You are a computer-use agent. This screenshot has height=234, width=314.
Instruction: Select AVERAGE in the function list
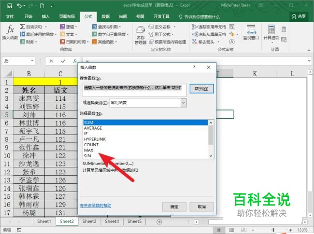[x=145, y=128]
